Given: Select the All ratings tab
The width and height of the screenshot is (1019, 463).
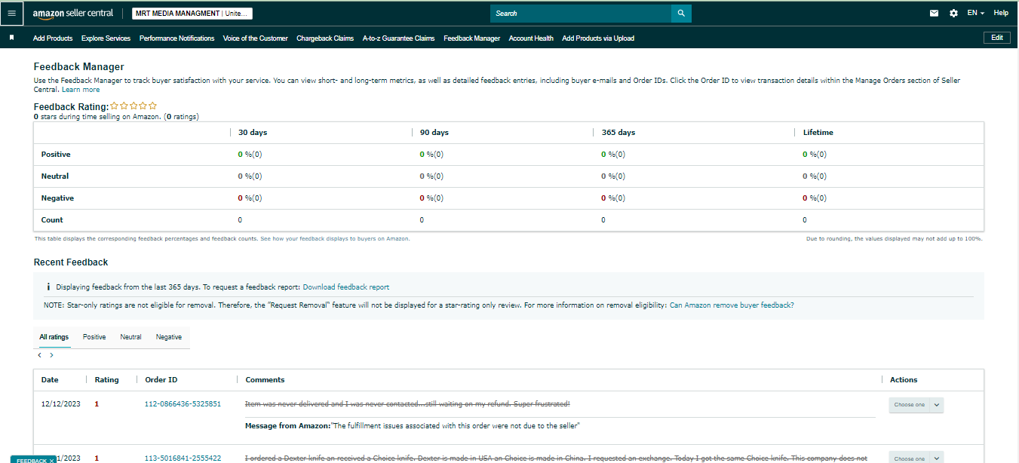Looking at the screenshot, I should tap(54, 337).
